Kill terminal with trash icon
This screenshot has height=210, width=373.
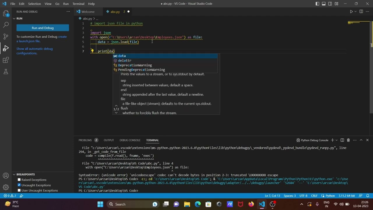(x=348, y=140)
